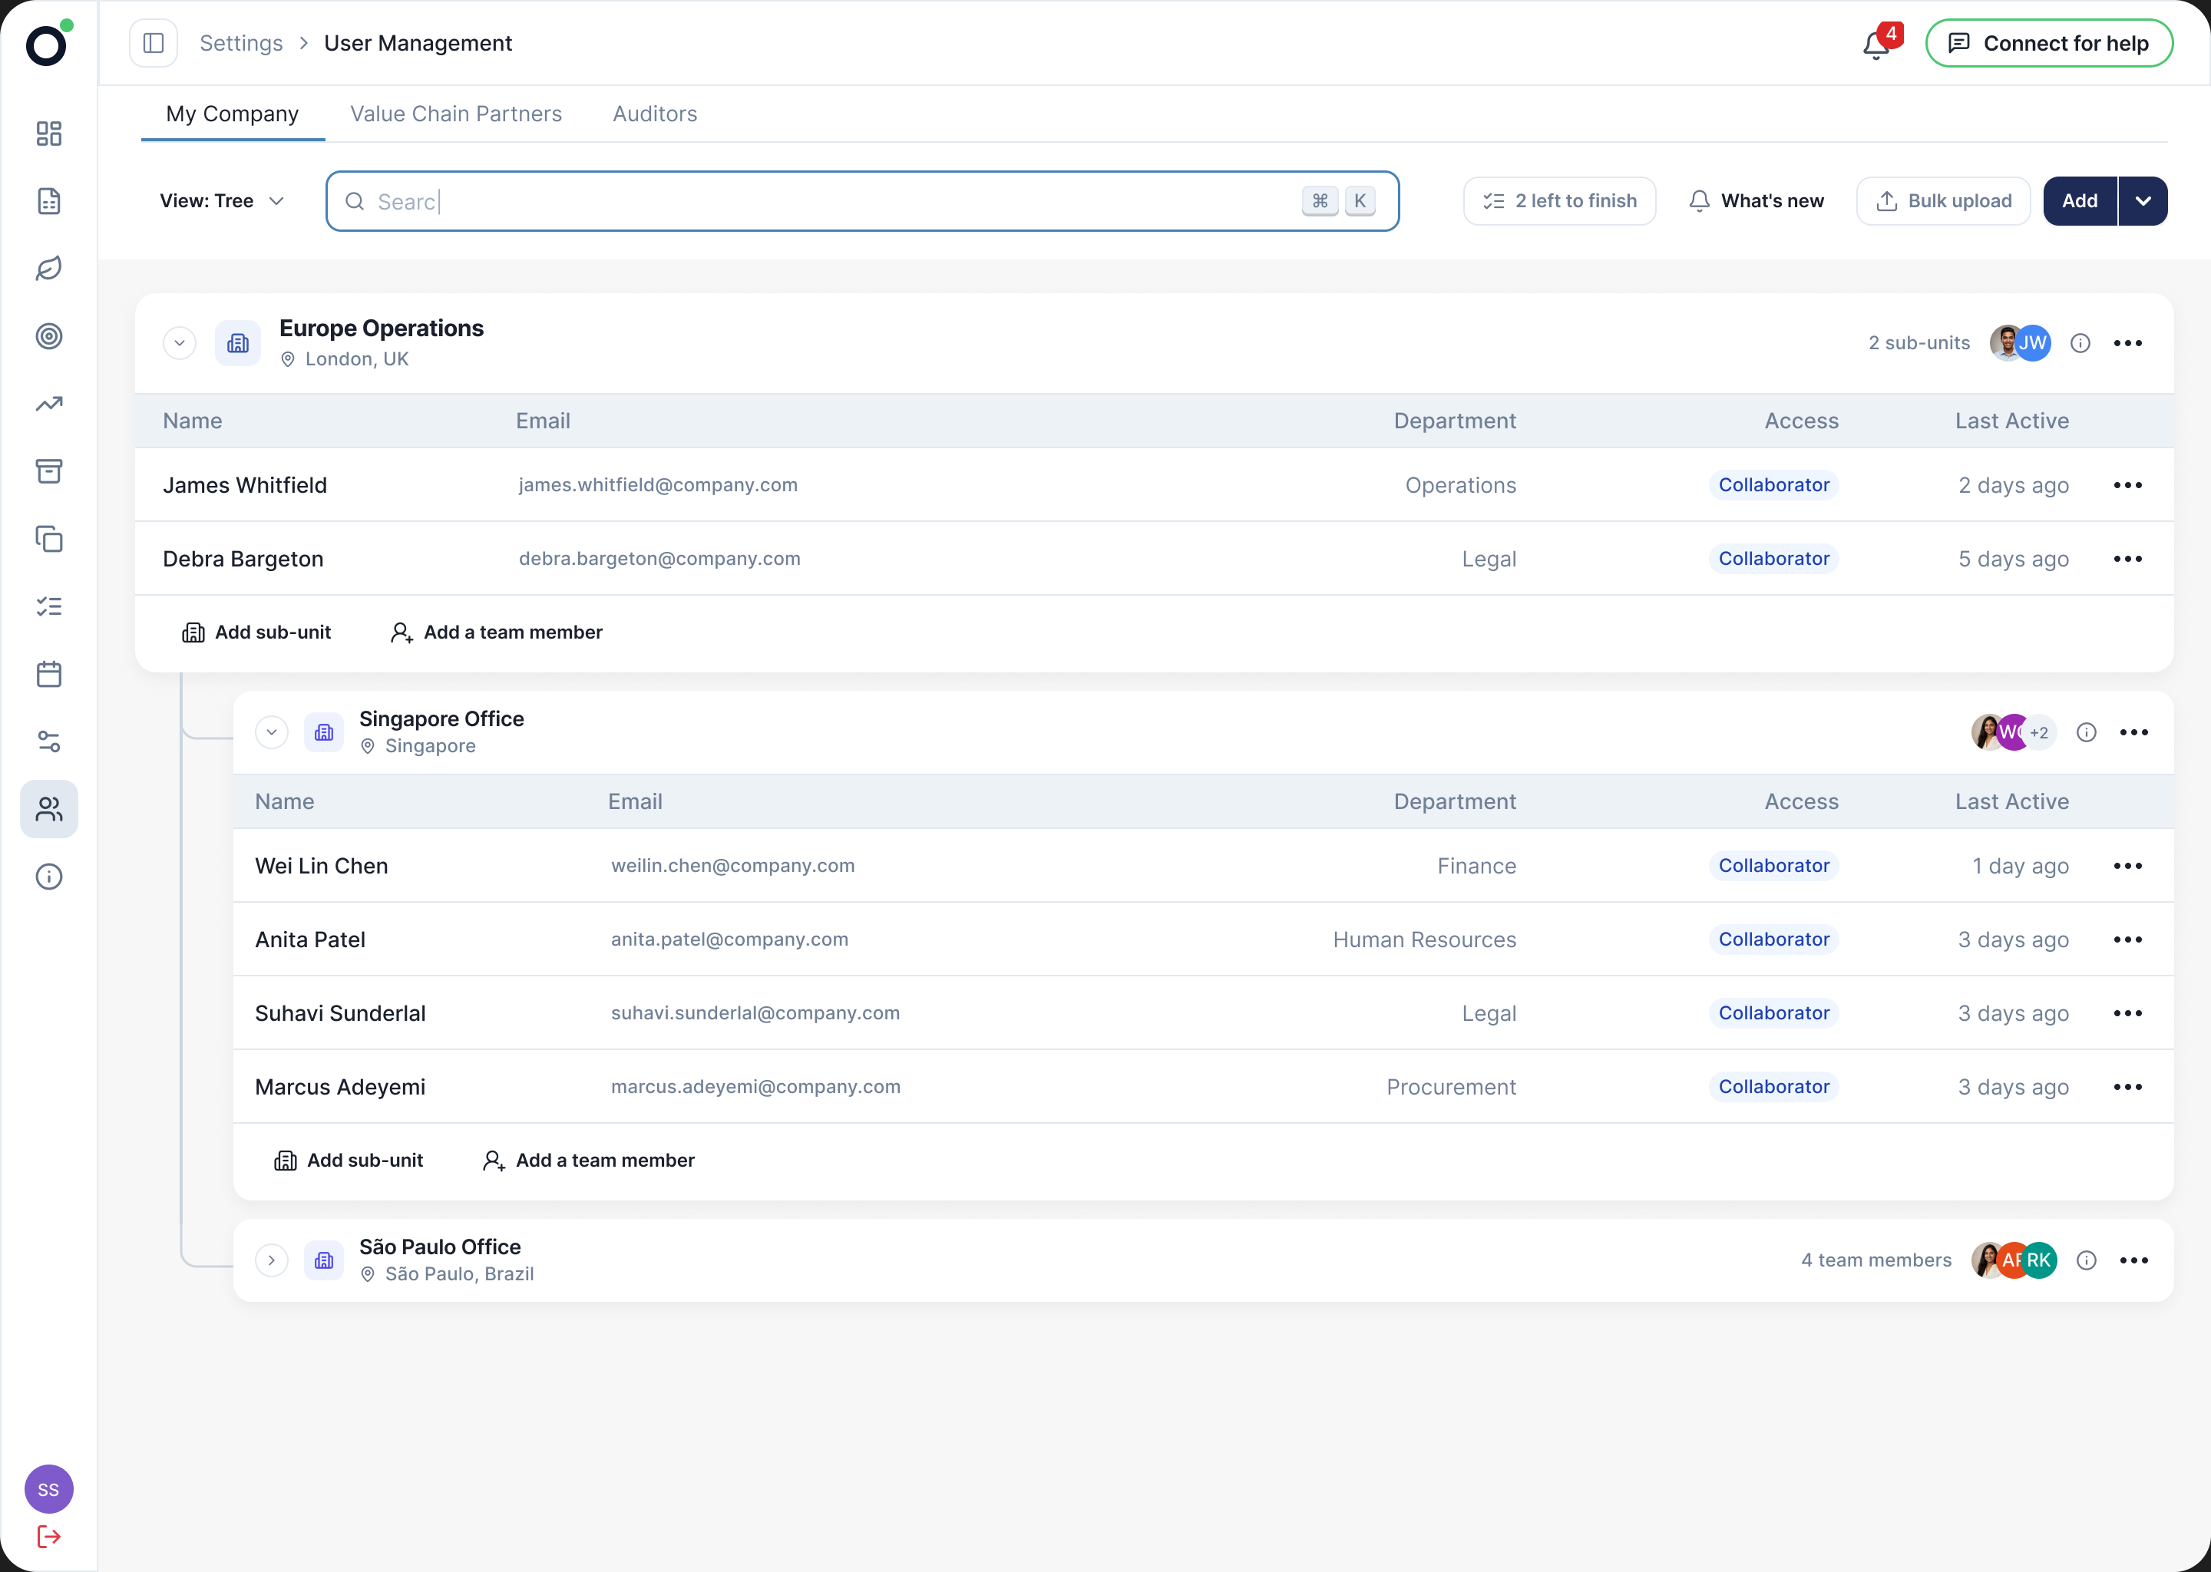The image size is (2211, 1572).
Task: Collapse the Singapore Office section
Action: pos(272,732)
